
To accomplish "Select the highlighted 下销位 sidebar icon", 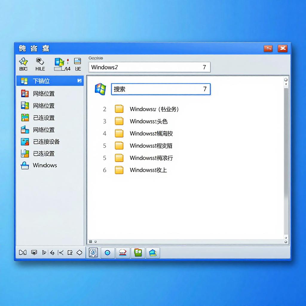I will click(x=25, y=81).
